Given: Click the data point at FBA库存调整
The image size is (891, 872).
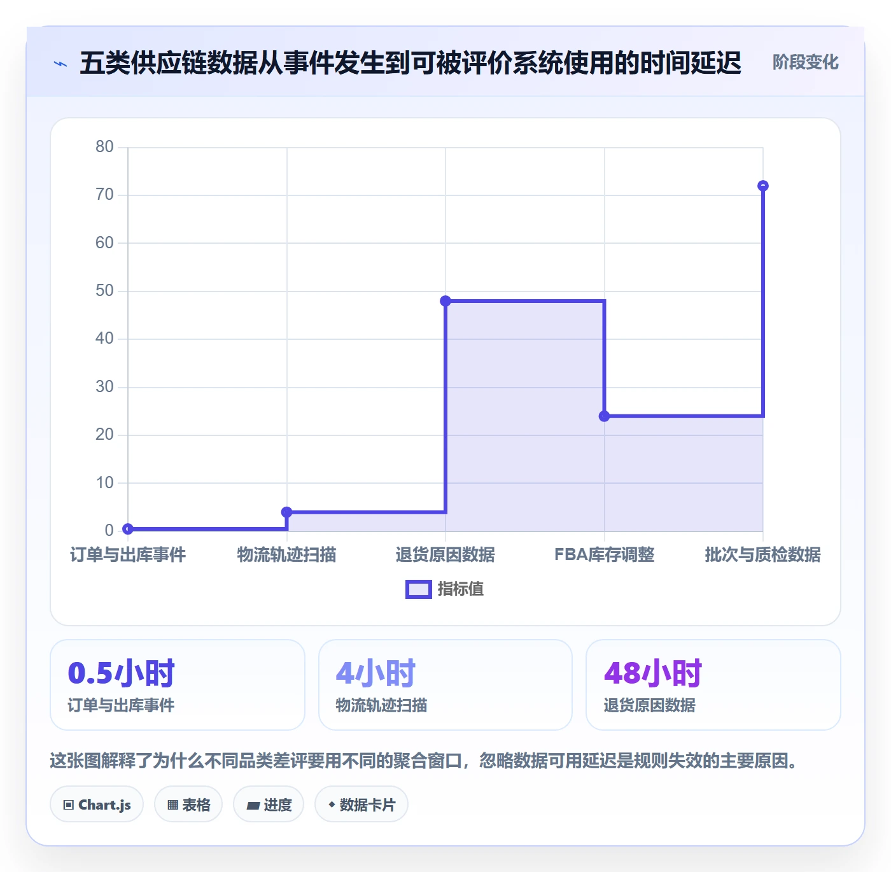Looking at the screenshot, I should [605, 416].
